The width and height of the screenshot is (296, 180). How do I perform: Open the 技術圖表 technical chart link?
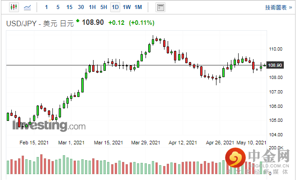(278, 8)
